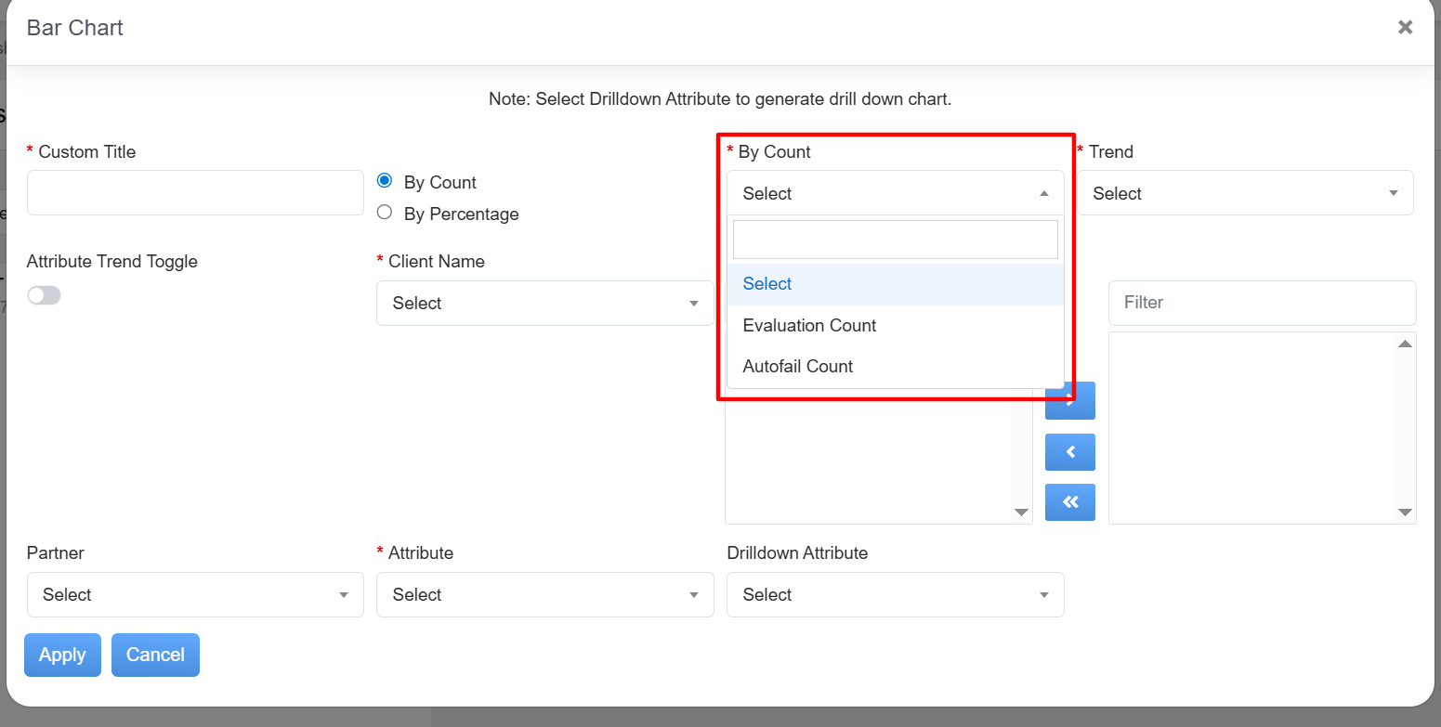The width and height of the screenshot is (1441, 727).
Task: Close the Bar Chart dialog
Action: click(1405, 28)
